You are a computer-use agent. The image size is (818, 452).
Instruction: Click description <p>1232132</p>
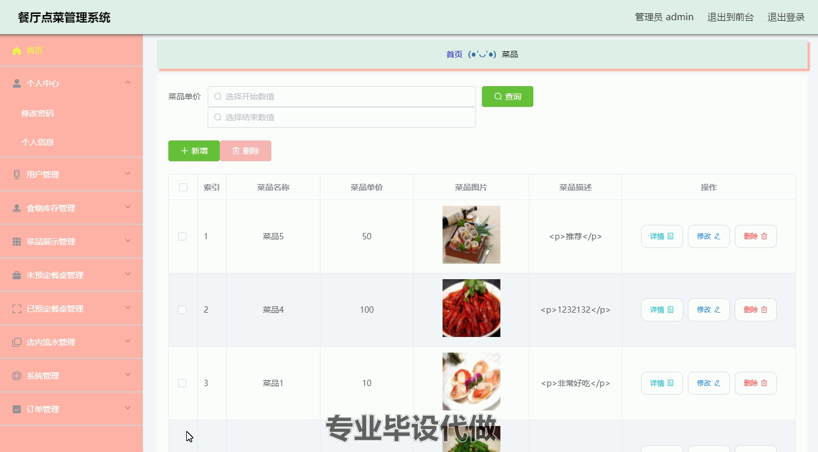pyautogui.click(x=576, y=310)
